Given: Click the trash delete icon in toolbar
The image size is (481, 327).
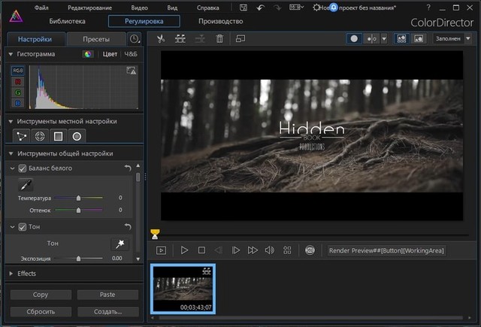Looking at the screenshot, I should coord(219,38).
